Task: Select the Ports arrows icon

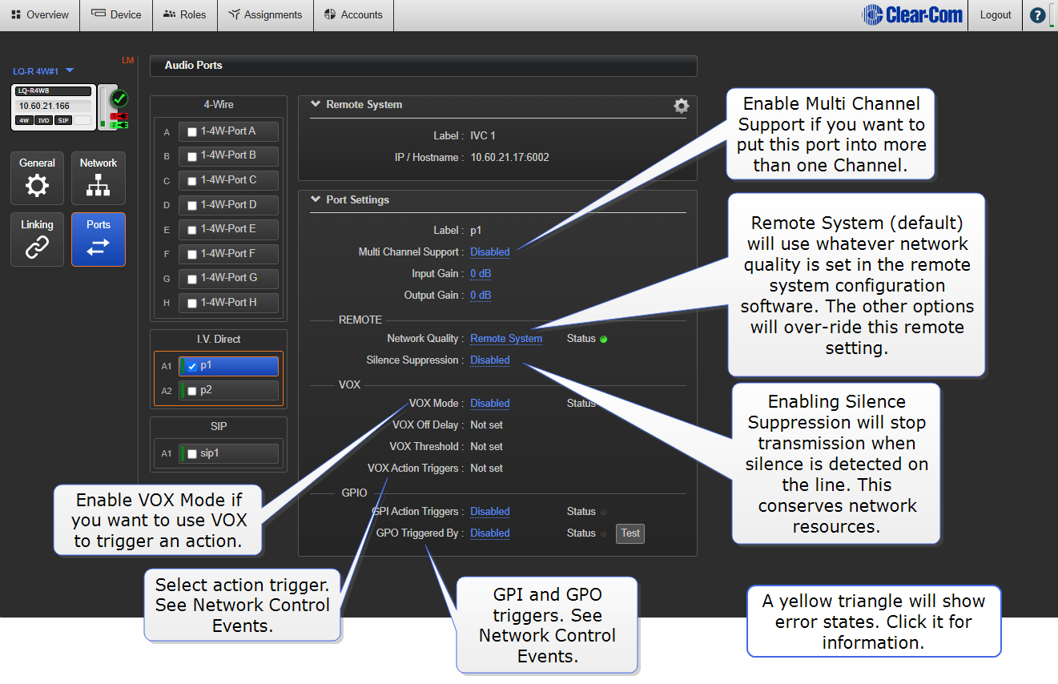Action: tap(99, 247)
